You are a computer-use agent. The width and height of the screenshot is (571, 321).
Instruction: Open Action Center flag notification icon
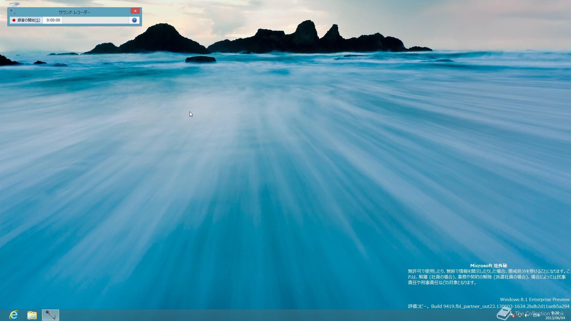pos(512,315)
